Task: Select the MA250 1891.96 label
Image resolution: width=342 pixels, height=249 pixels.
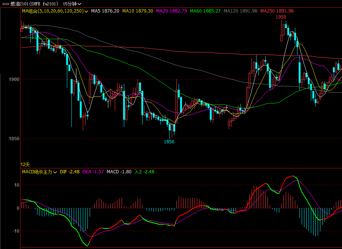Action: tap(277, 11)
